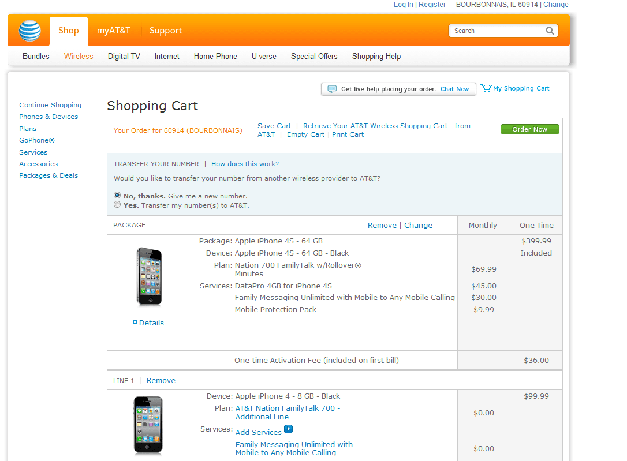Expand package Details link
This screenshot has width=627, height=461.
(x=151, y=323)
